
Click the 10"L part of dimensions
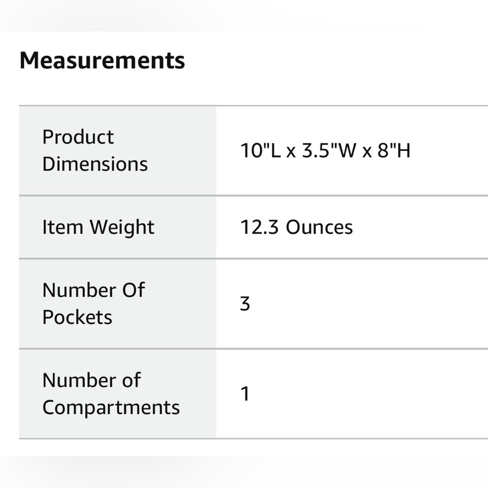pyautogui.click(x=261, y=151)
